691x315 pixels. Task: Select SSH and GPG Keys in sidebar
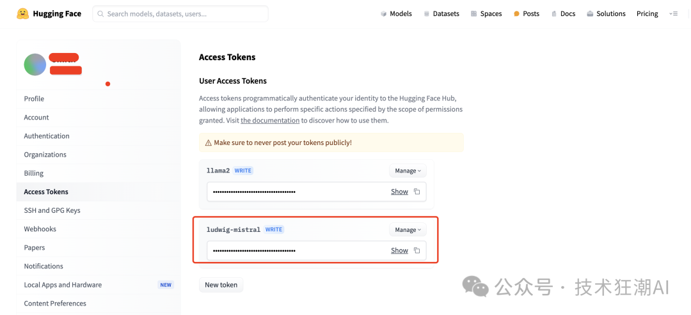52,210
